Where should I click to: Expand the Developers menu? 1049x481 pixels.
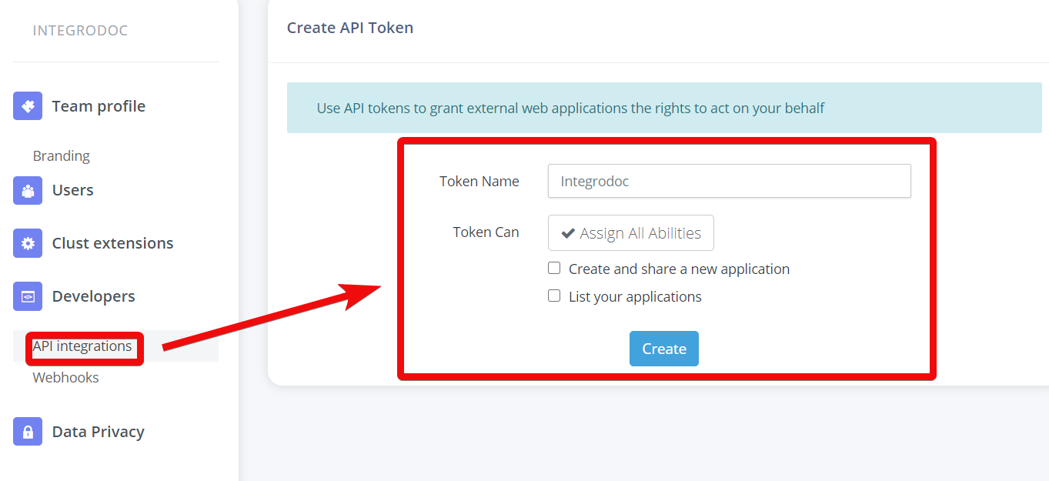(x=93, y=296)
